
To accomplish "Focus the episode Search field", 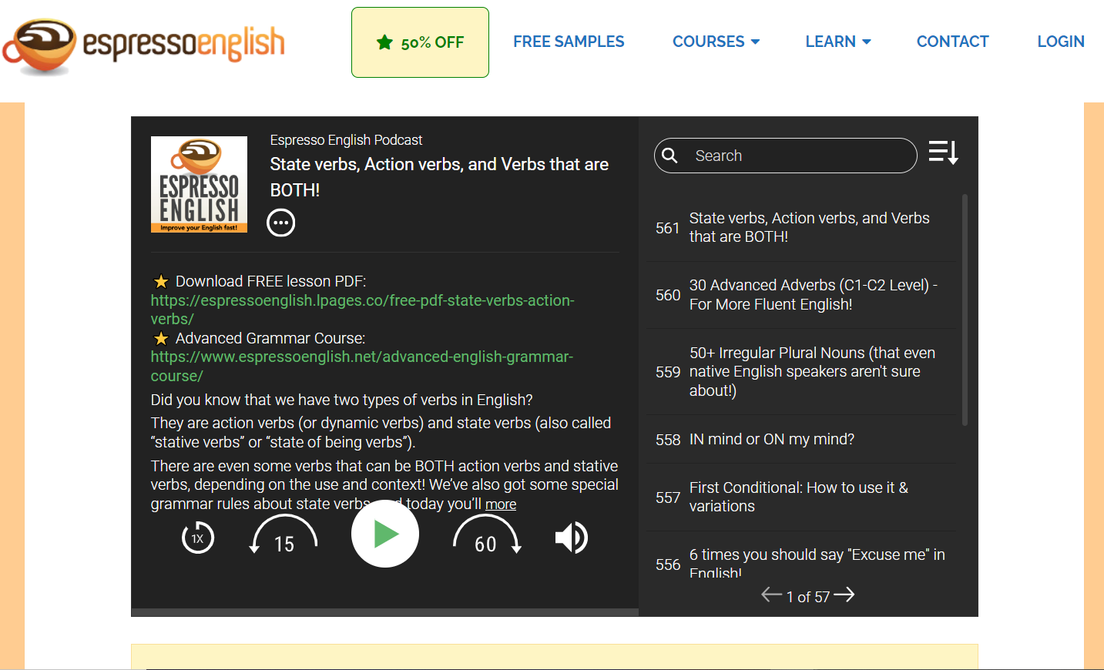I will [786, 156].
